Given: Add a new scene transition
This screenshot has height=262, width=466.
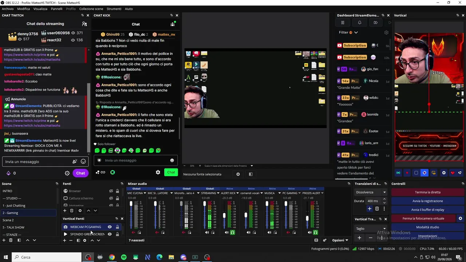Looking at the screenshot, I should (370, 209).
